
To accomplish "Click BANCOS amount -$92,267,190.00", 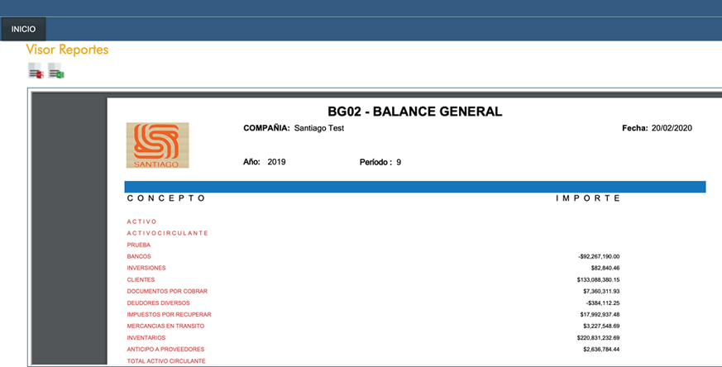I will tap(599, 256).
